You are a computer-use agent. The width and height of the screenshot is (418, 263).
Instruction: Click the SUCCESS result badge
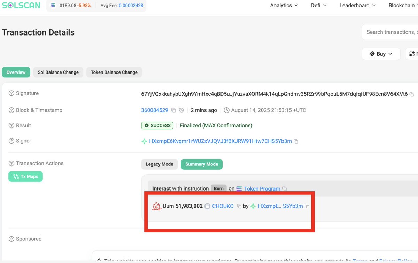click(157, 125)
